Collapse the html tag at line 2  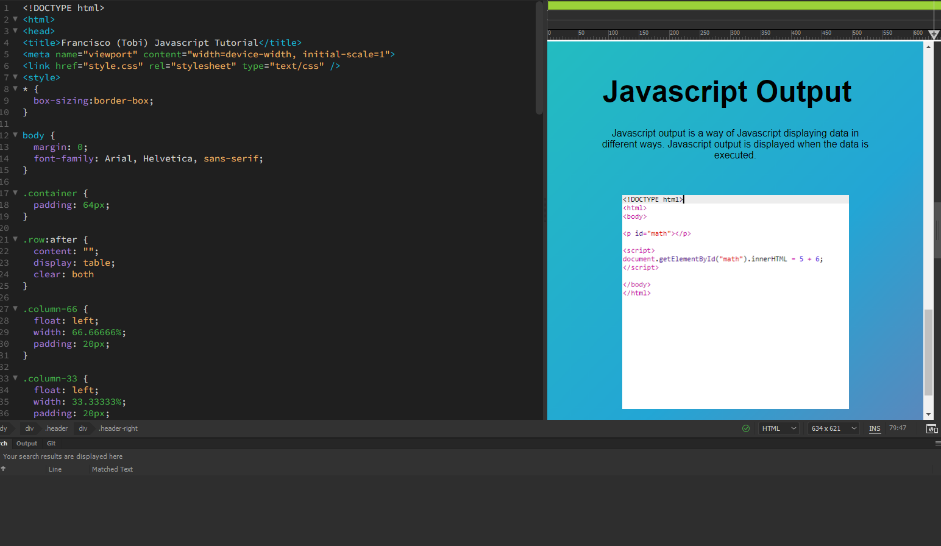click(x=15, y=19)
